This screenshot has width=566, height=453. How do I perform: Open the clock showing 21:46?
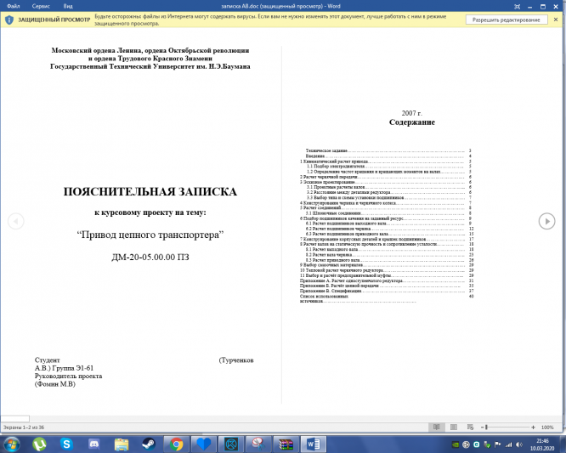pyautogui.click(x=542, y=445)
